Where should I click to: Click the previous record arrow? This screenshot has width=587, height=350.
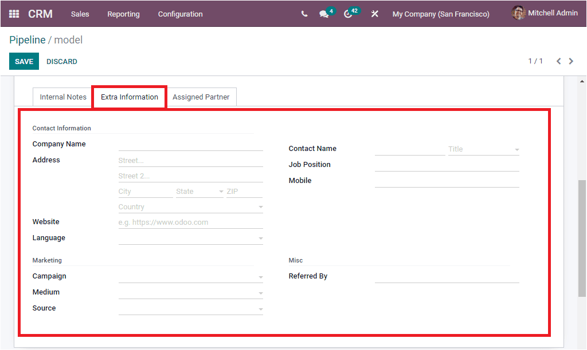558,61
